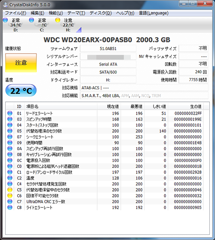This screenshot has width=215, height=240.
Task: Click status dot for C8 ライトエラーレート
Action: (10, 207)
